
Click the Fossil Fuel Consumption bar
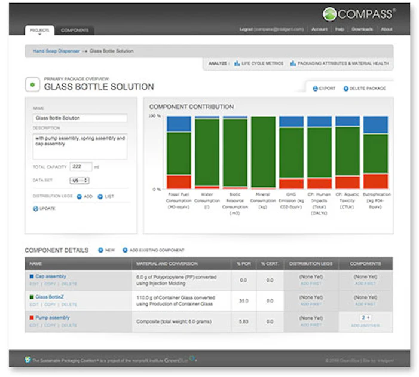point(179,153)
